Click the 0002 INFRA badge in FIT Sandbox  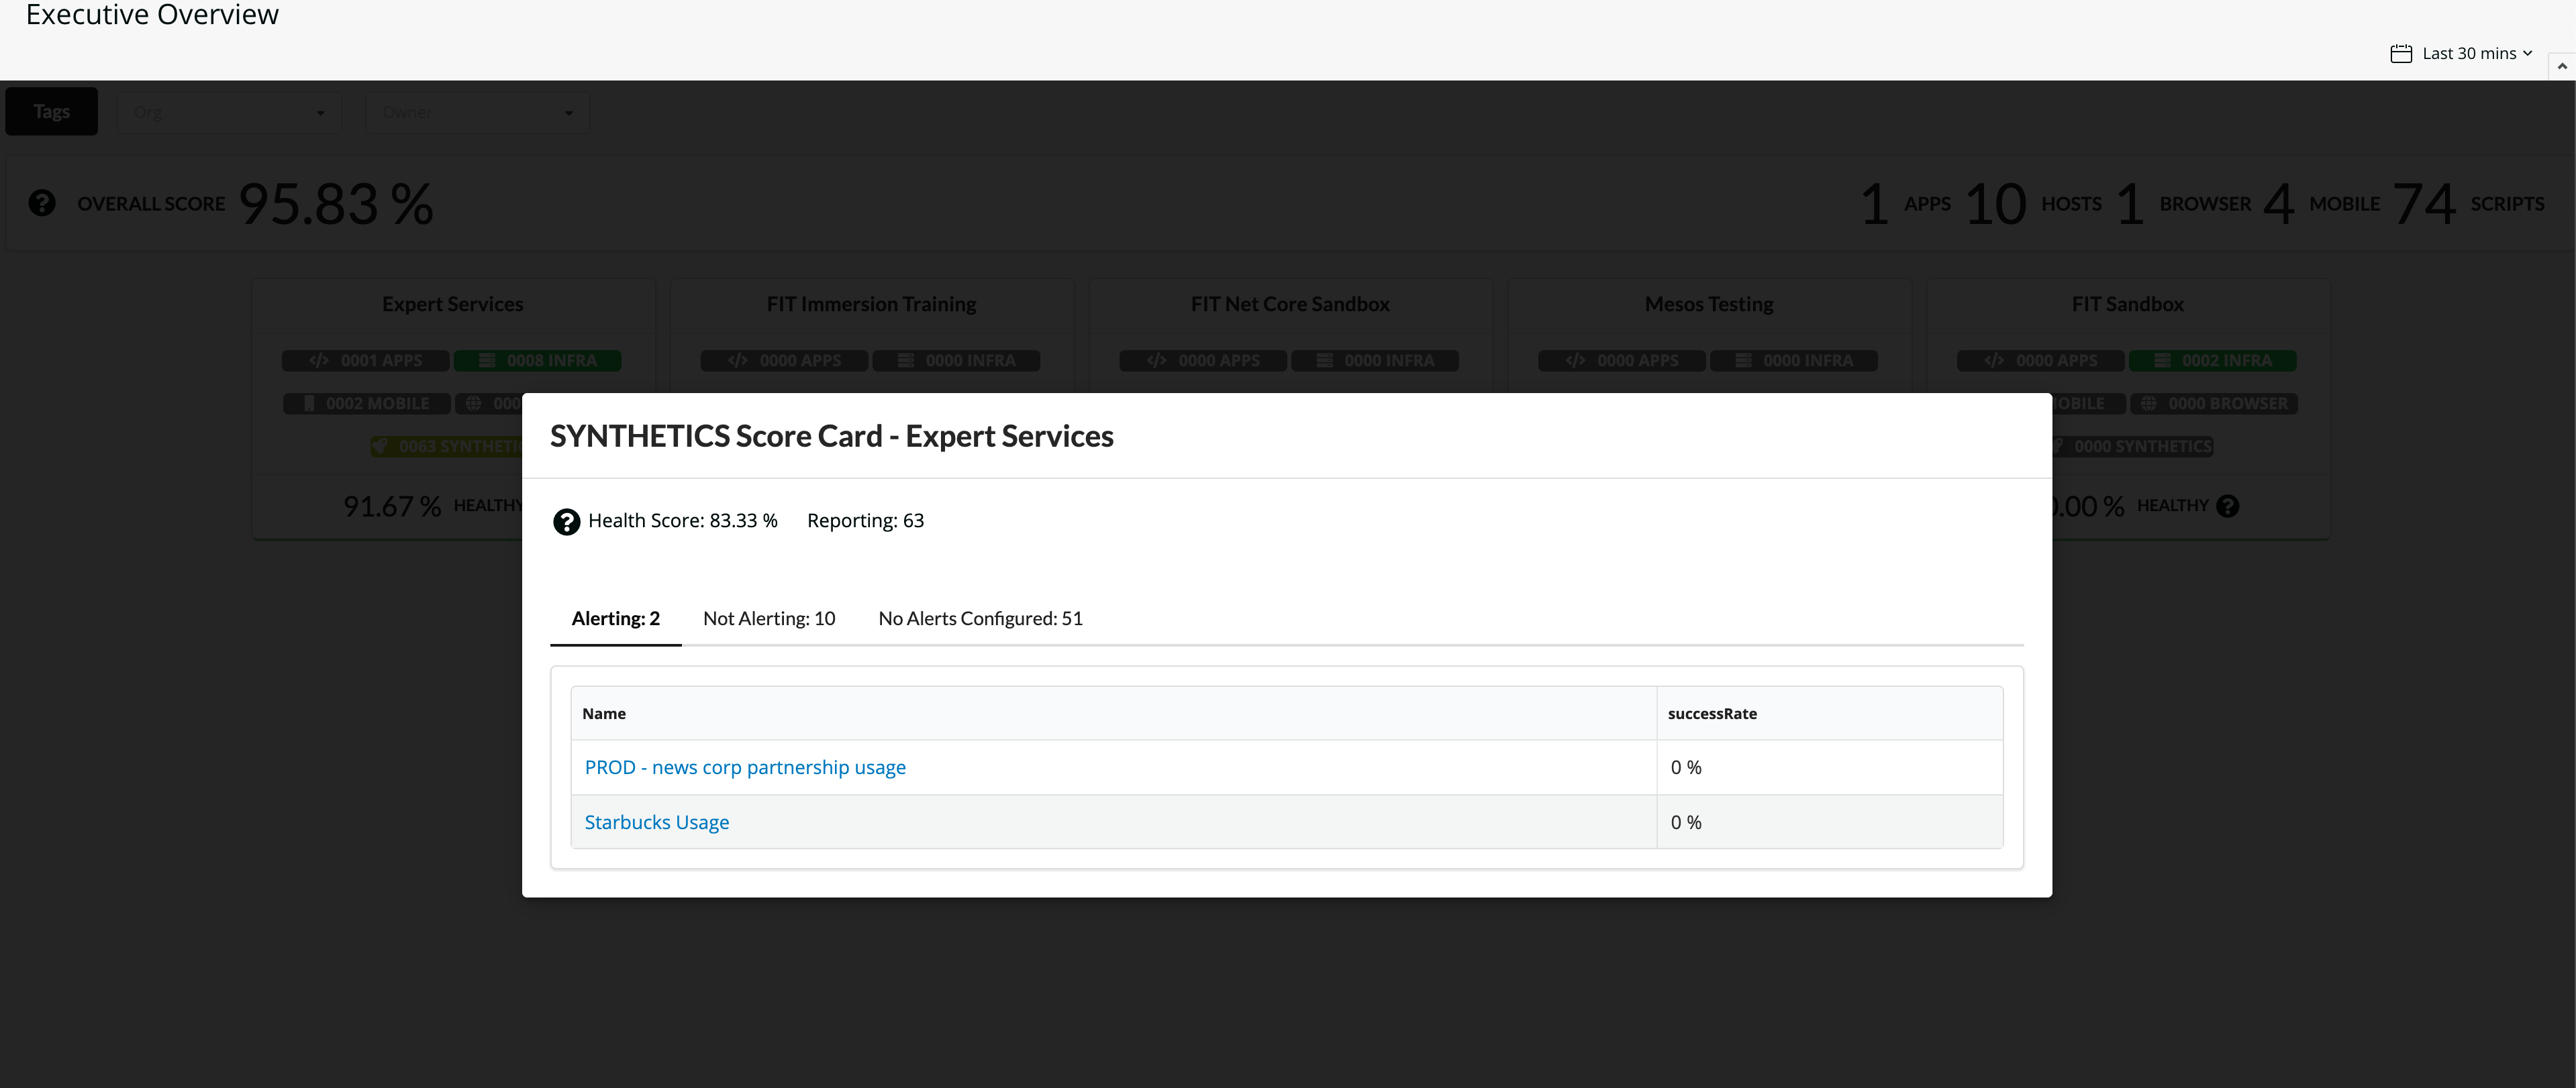tap(2212, 361)
